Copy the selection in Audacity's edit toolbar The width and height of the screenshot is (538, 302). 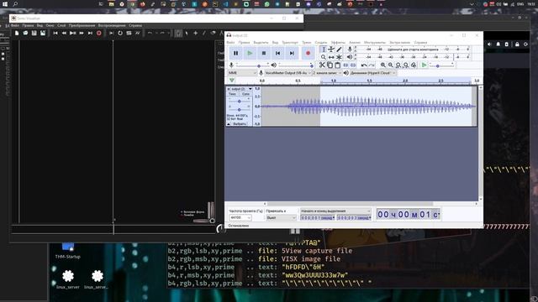(x=330, y=65)
